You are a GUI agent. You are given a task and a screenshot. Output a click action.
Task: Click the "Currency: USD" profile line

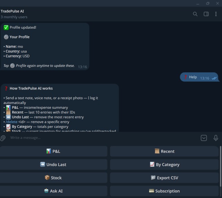point(17,56)
